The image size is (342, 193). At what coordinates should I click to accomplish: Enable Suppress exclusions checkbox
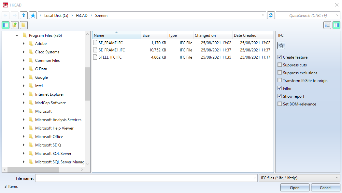pos(279,73)
